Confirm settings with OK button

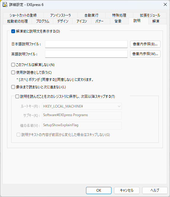pyautogui.click(x=99, y=190)
